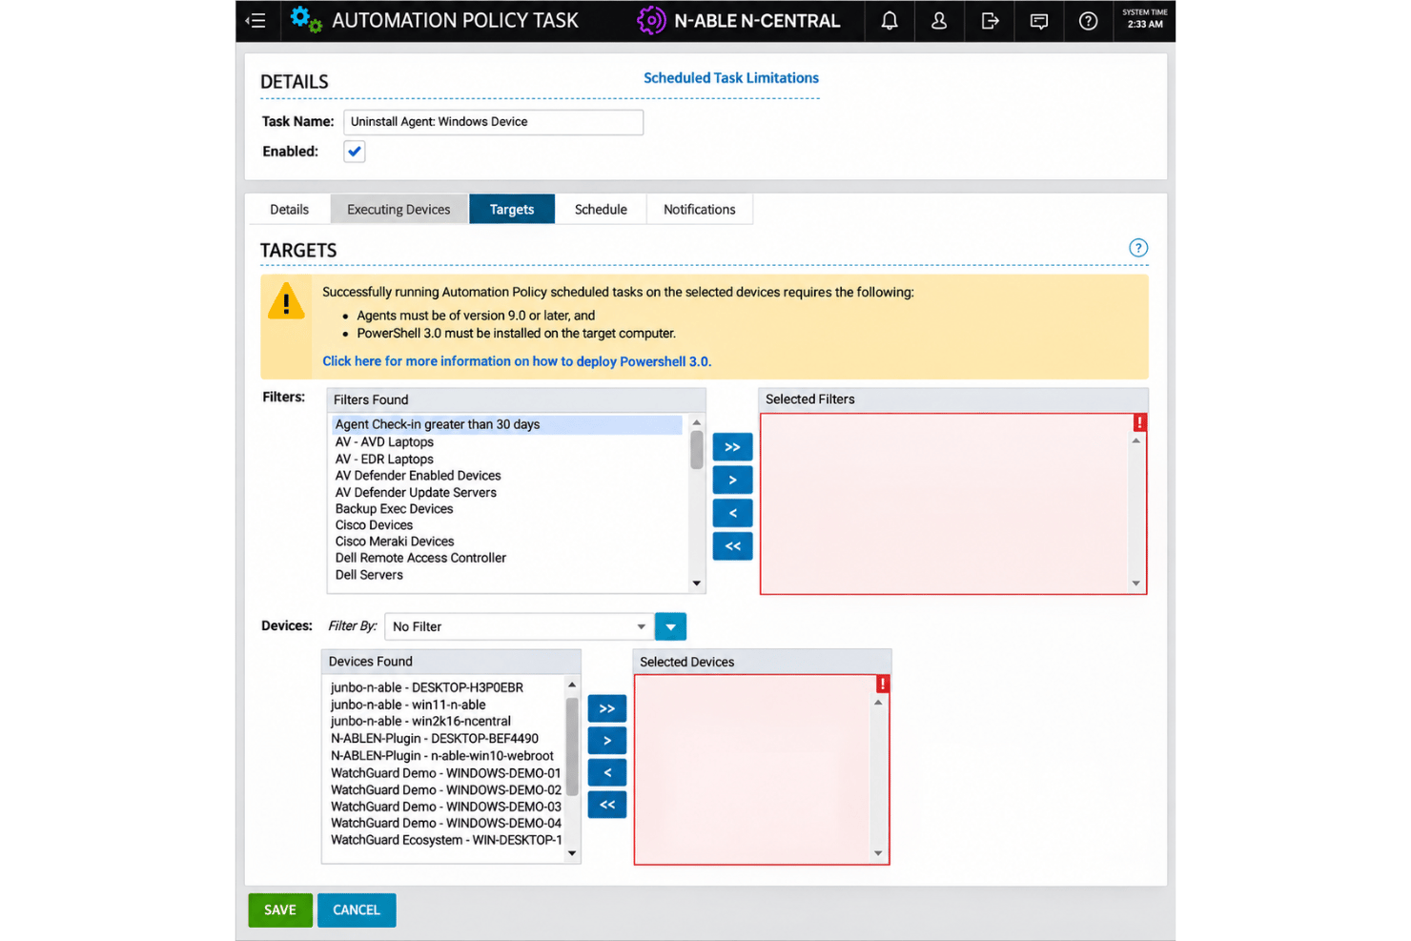Select WatchGuard Demo - WINDOWS-DEMO-04
1411x941 pixels.
pos(445,823)
